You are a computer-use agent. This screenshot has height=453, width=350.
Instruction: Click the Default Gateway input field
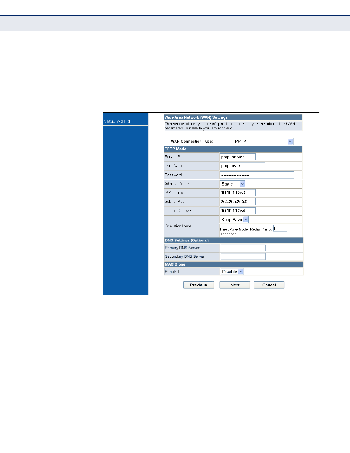pos(238,211)
